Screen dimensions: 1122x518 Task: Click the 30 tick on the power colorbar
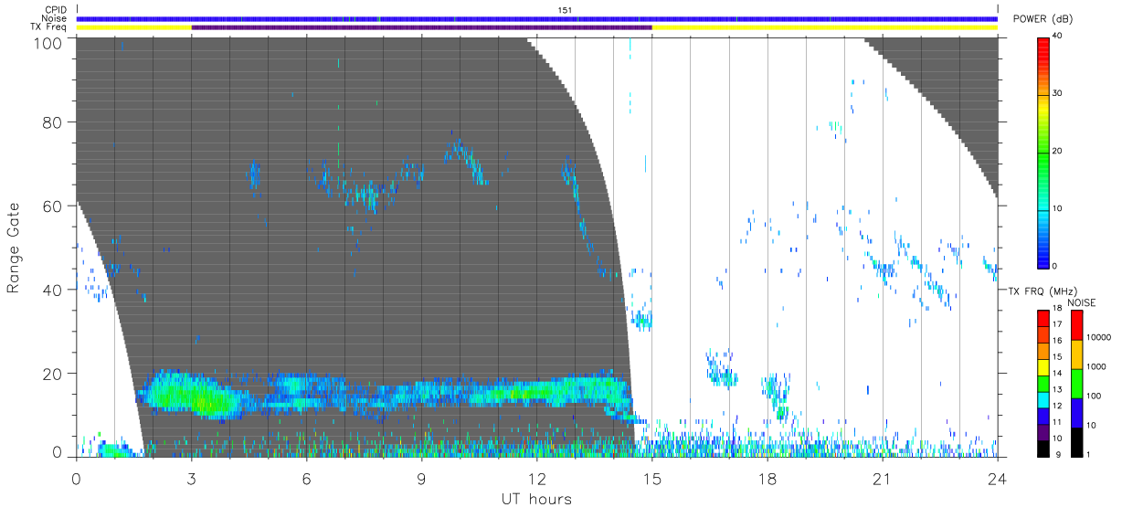(1057, 94)
